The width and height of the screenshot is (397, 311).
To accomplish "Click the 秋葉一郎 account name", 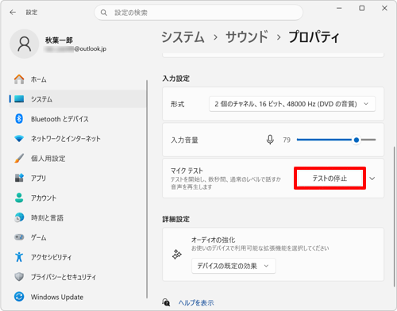I will pos(59,40).
